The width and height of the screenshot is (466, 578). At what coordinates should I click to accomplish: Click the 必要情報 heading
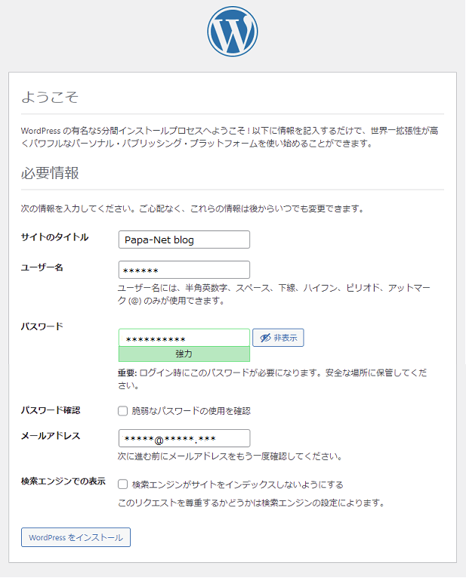click(x=50, y=173)
